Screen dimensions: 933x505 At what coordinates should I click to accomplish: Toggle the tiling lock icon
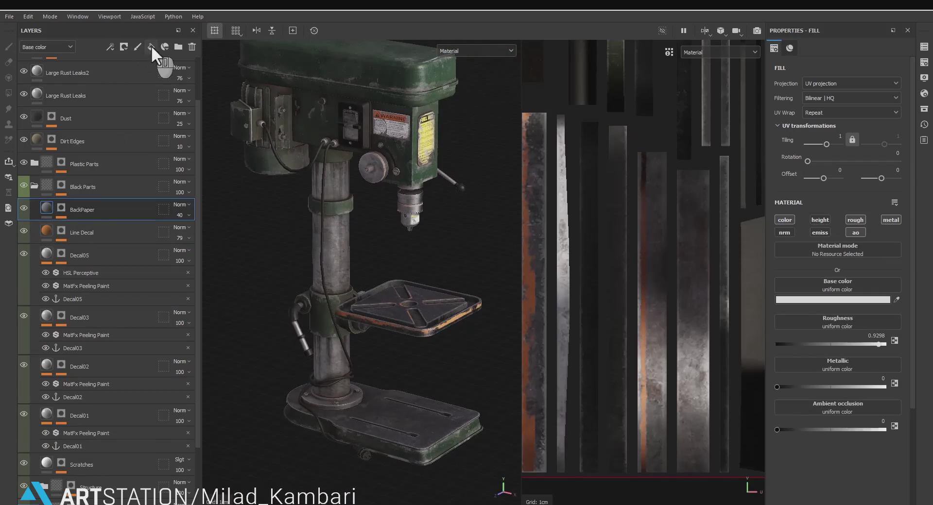[852, 140]
